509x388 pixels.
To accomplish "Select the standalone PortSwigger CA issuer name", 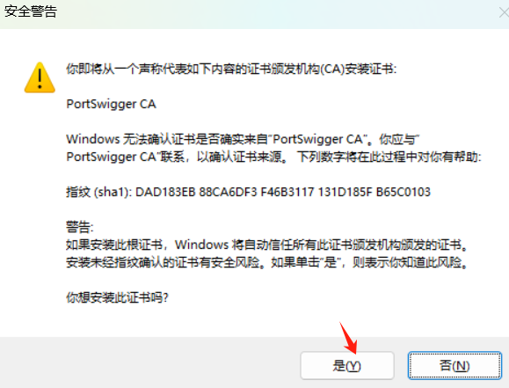I will [112, 104].
